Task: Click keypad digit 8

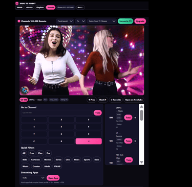Action: click(x=61, y=134)
